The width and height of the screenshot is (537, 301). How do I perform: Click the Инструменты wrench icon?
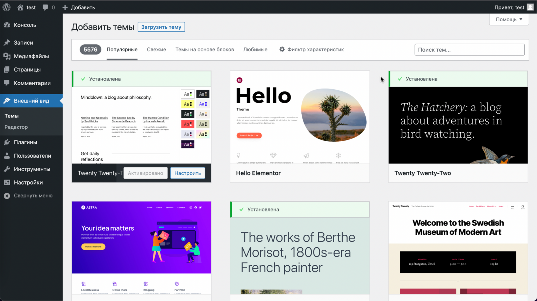pos(7,169)
